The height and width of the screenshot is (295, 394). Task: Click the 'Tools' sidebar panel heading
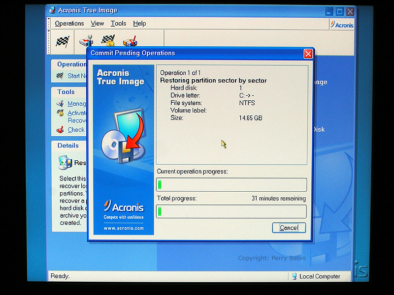66,91
